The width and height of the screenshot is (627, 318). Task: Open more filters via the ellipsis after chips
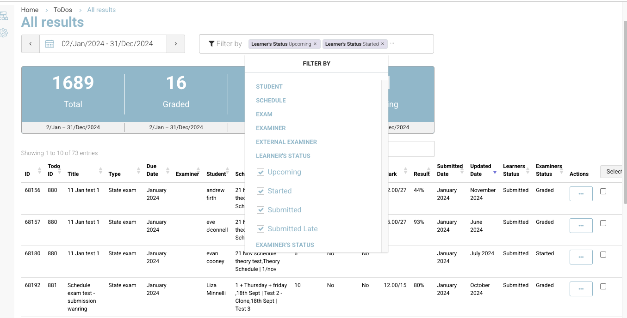coord(391,43)
